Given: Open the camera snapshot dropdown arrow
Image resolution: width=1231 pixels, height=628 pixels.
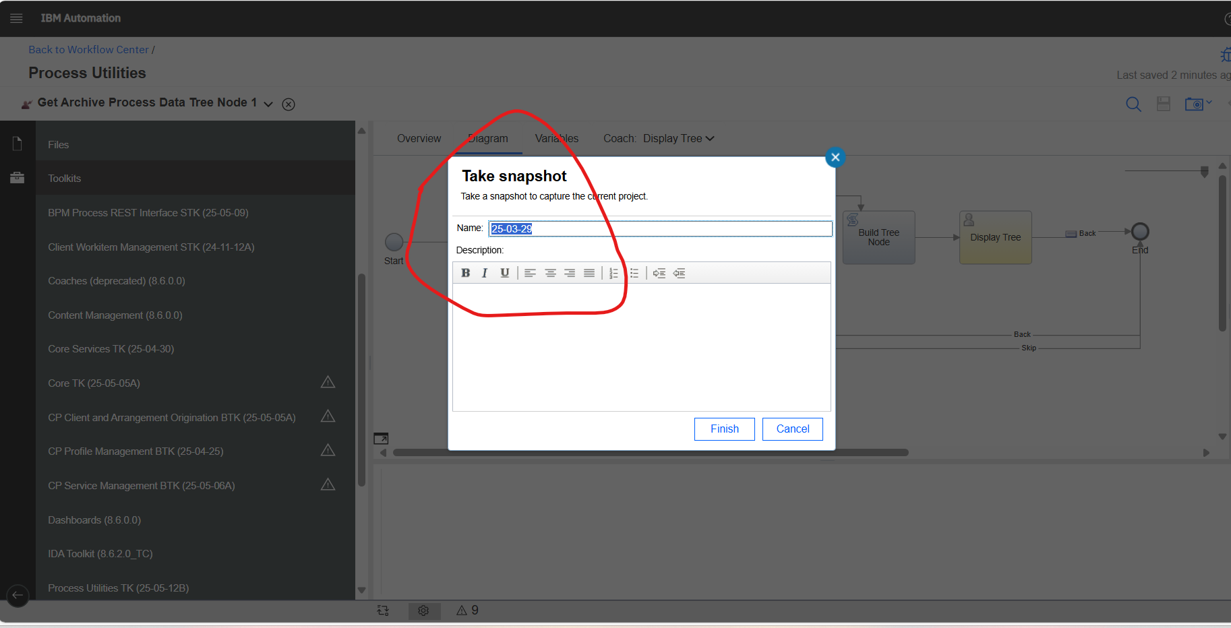Looking at the screenshot, I should click(x=1209, y=102).
